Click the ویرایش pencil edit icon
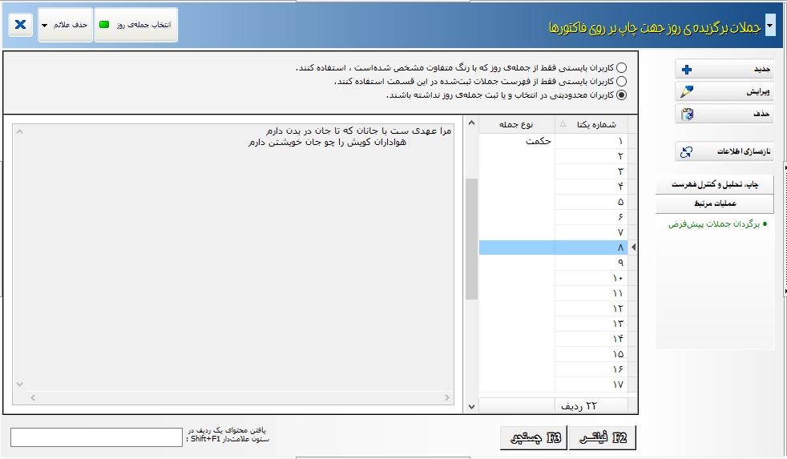Image resolution: width=787 pixels, height=459 pixels. point(686,92)
